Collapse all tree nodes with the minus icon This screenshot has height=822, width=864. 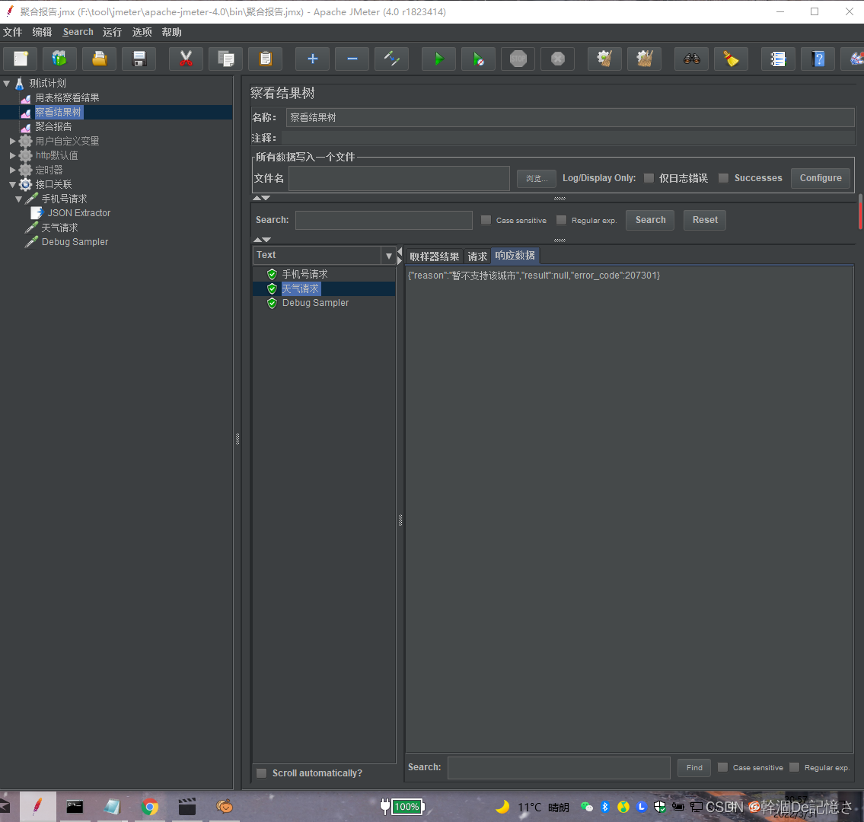352,59
